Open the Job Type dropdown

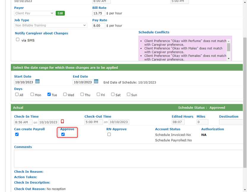coord(50,26)
